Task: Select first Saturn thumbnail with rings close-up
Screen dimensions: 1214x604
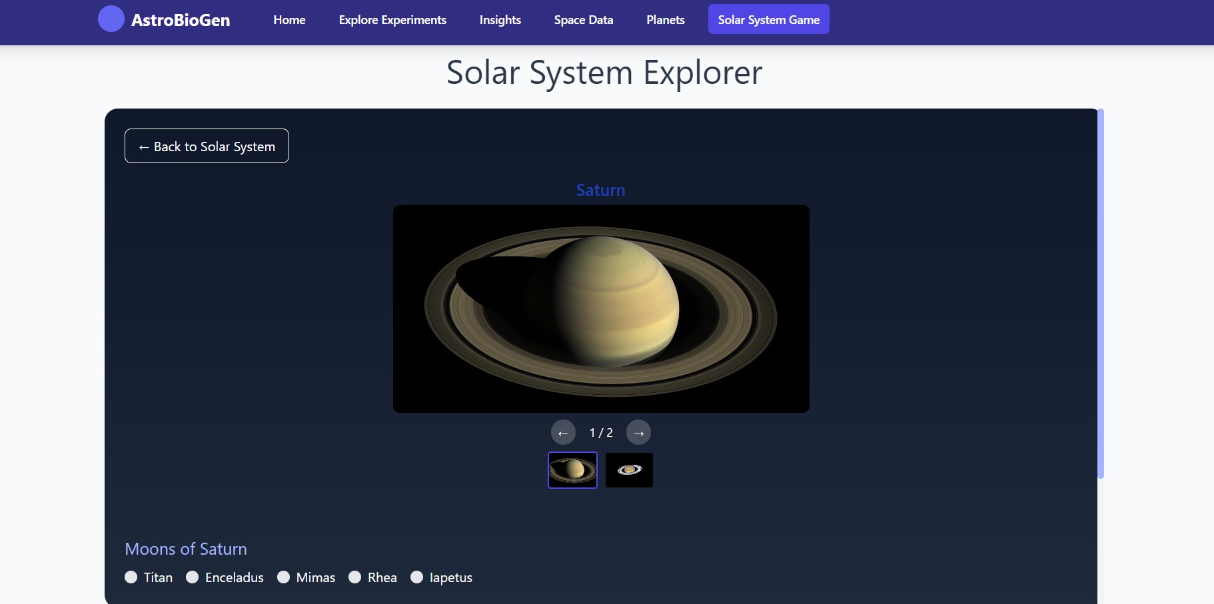Action: point(572,470)
